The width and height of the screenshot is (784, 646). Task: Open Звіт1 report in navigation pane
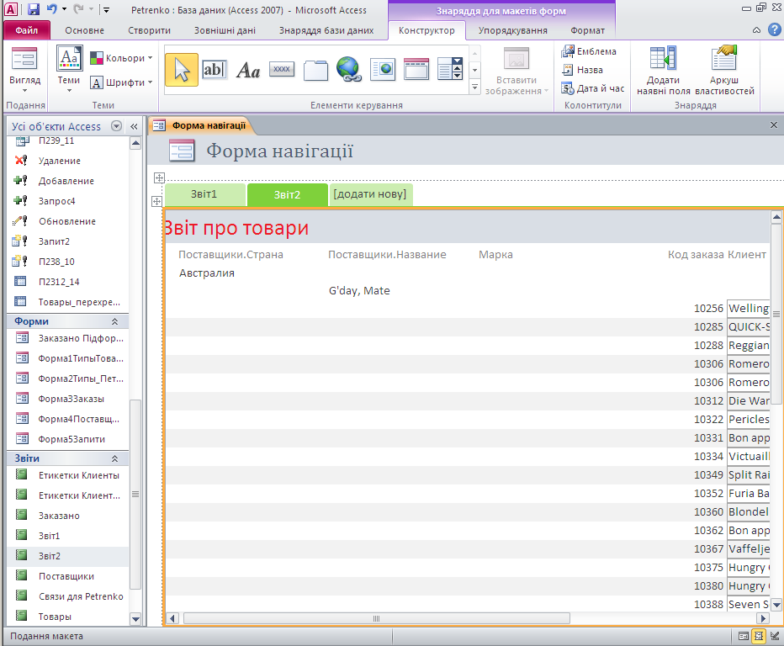point(49,536)
